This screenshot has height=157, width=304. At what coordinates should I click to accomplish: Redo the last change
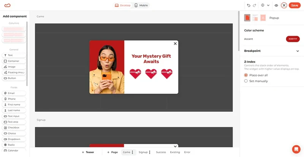[x=254, y=5]
